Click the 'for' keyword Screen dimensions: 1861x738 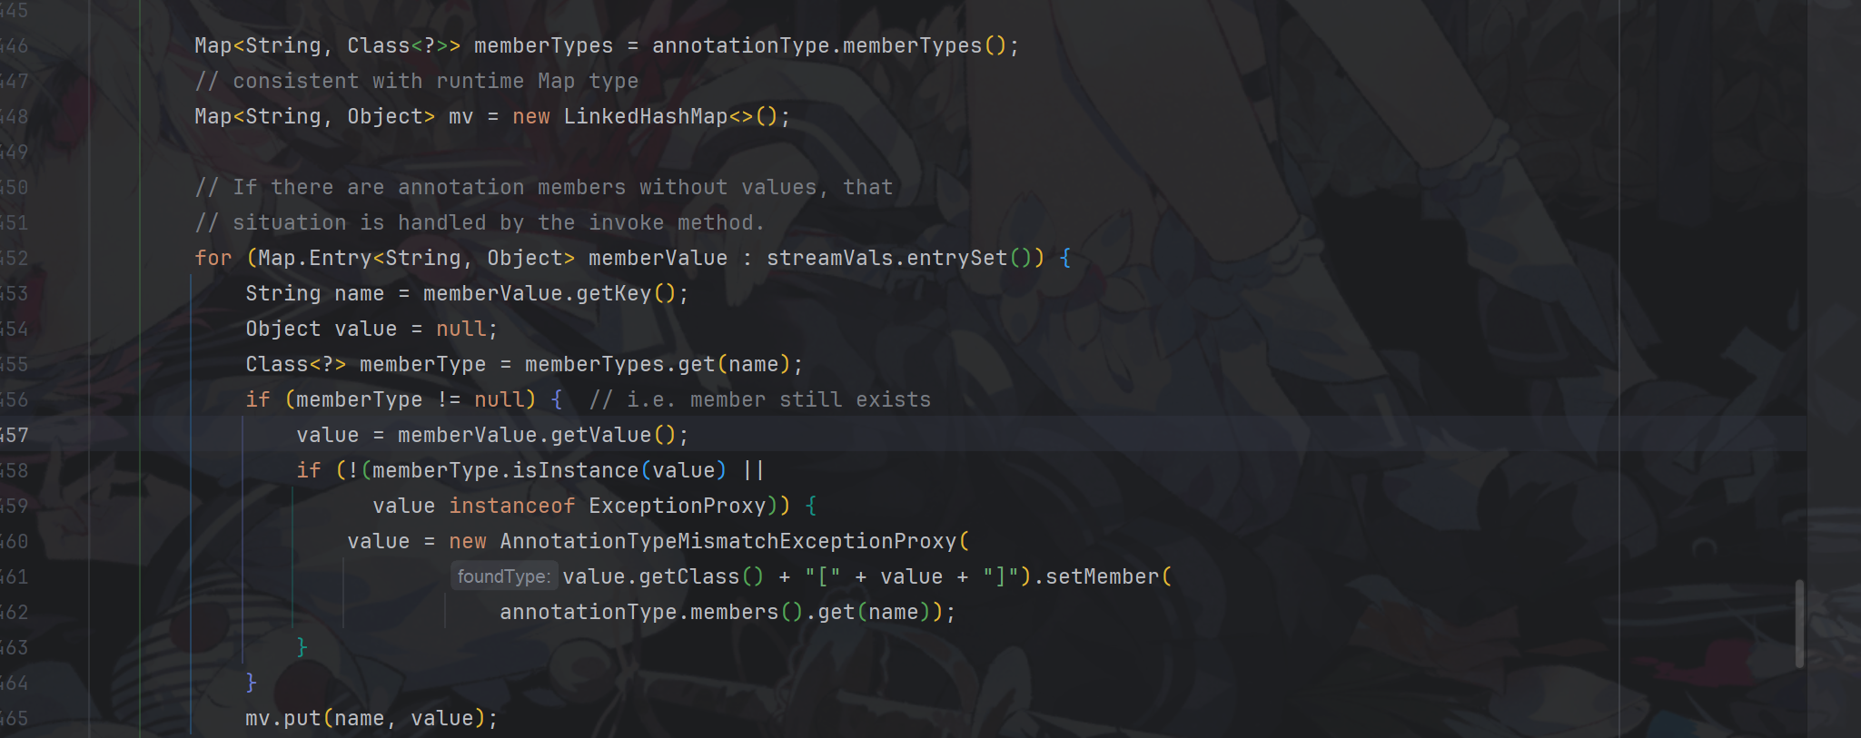pyautogui.click(x=213, y=258)
